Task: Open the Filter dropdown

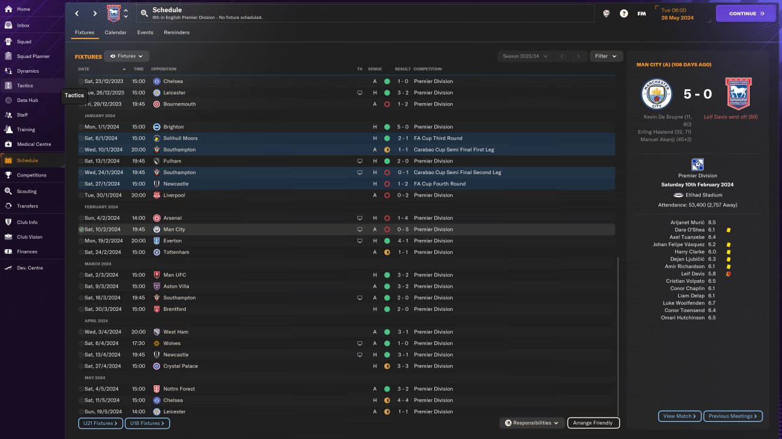Action: tap(606, 56)
